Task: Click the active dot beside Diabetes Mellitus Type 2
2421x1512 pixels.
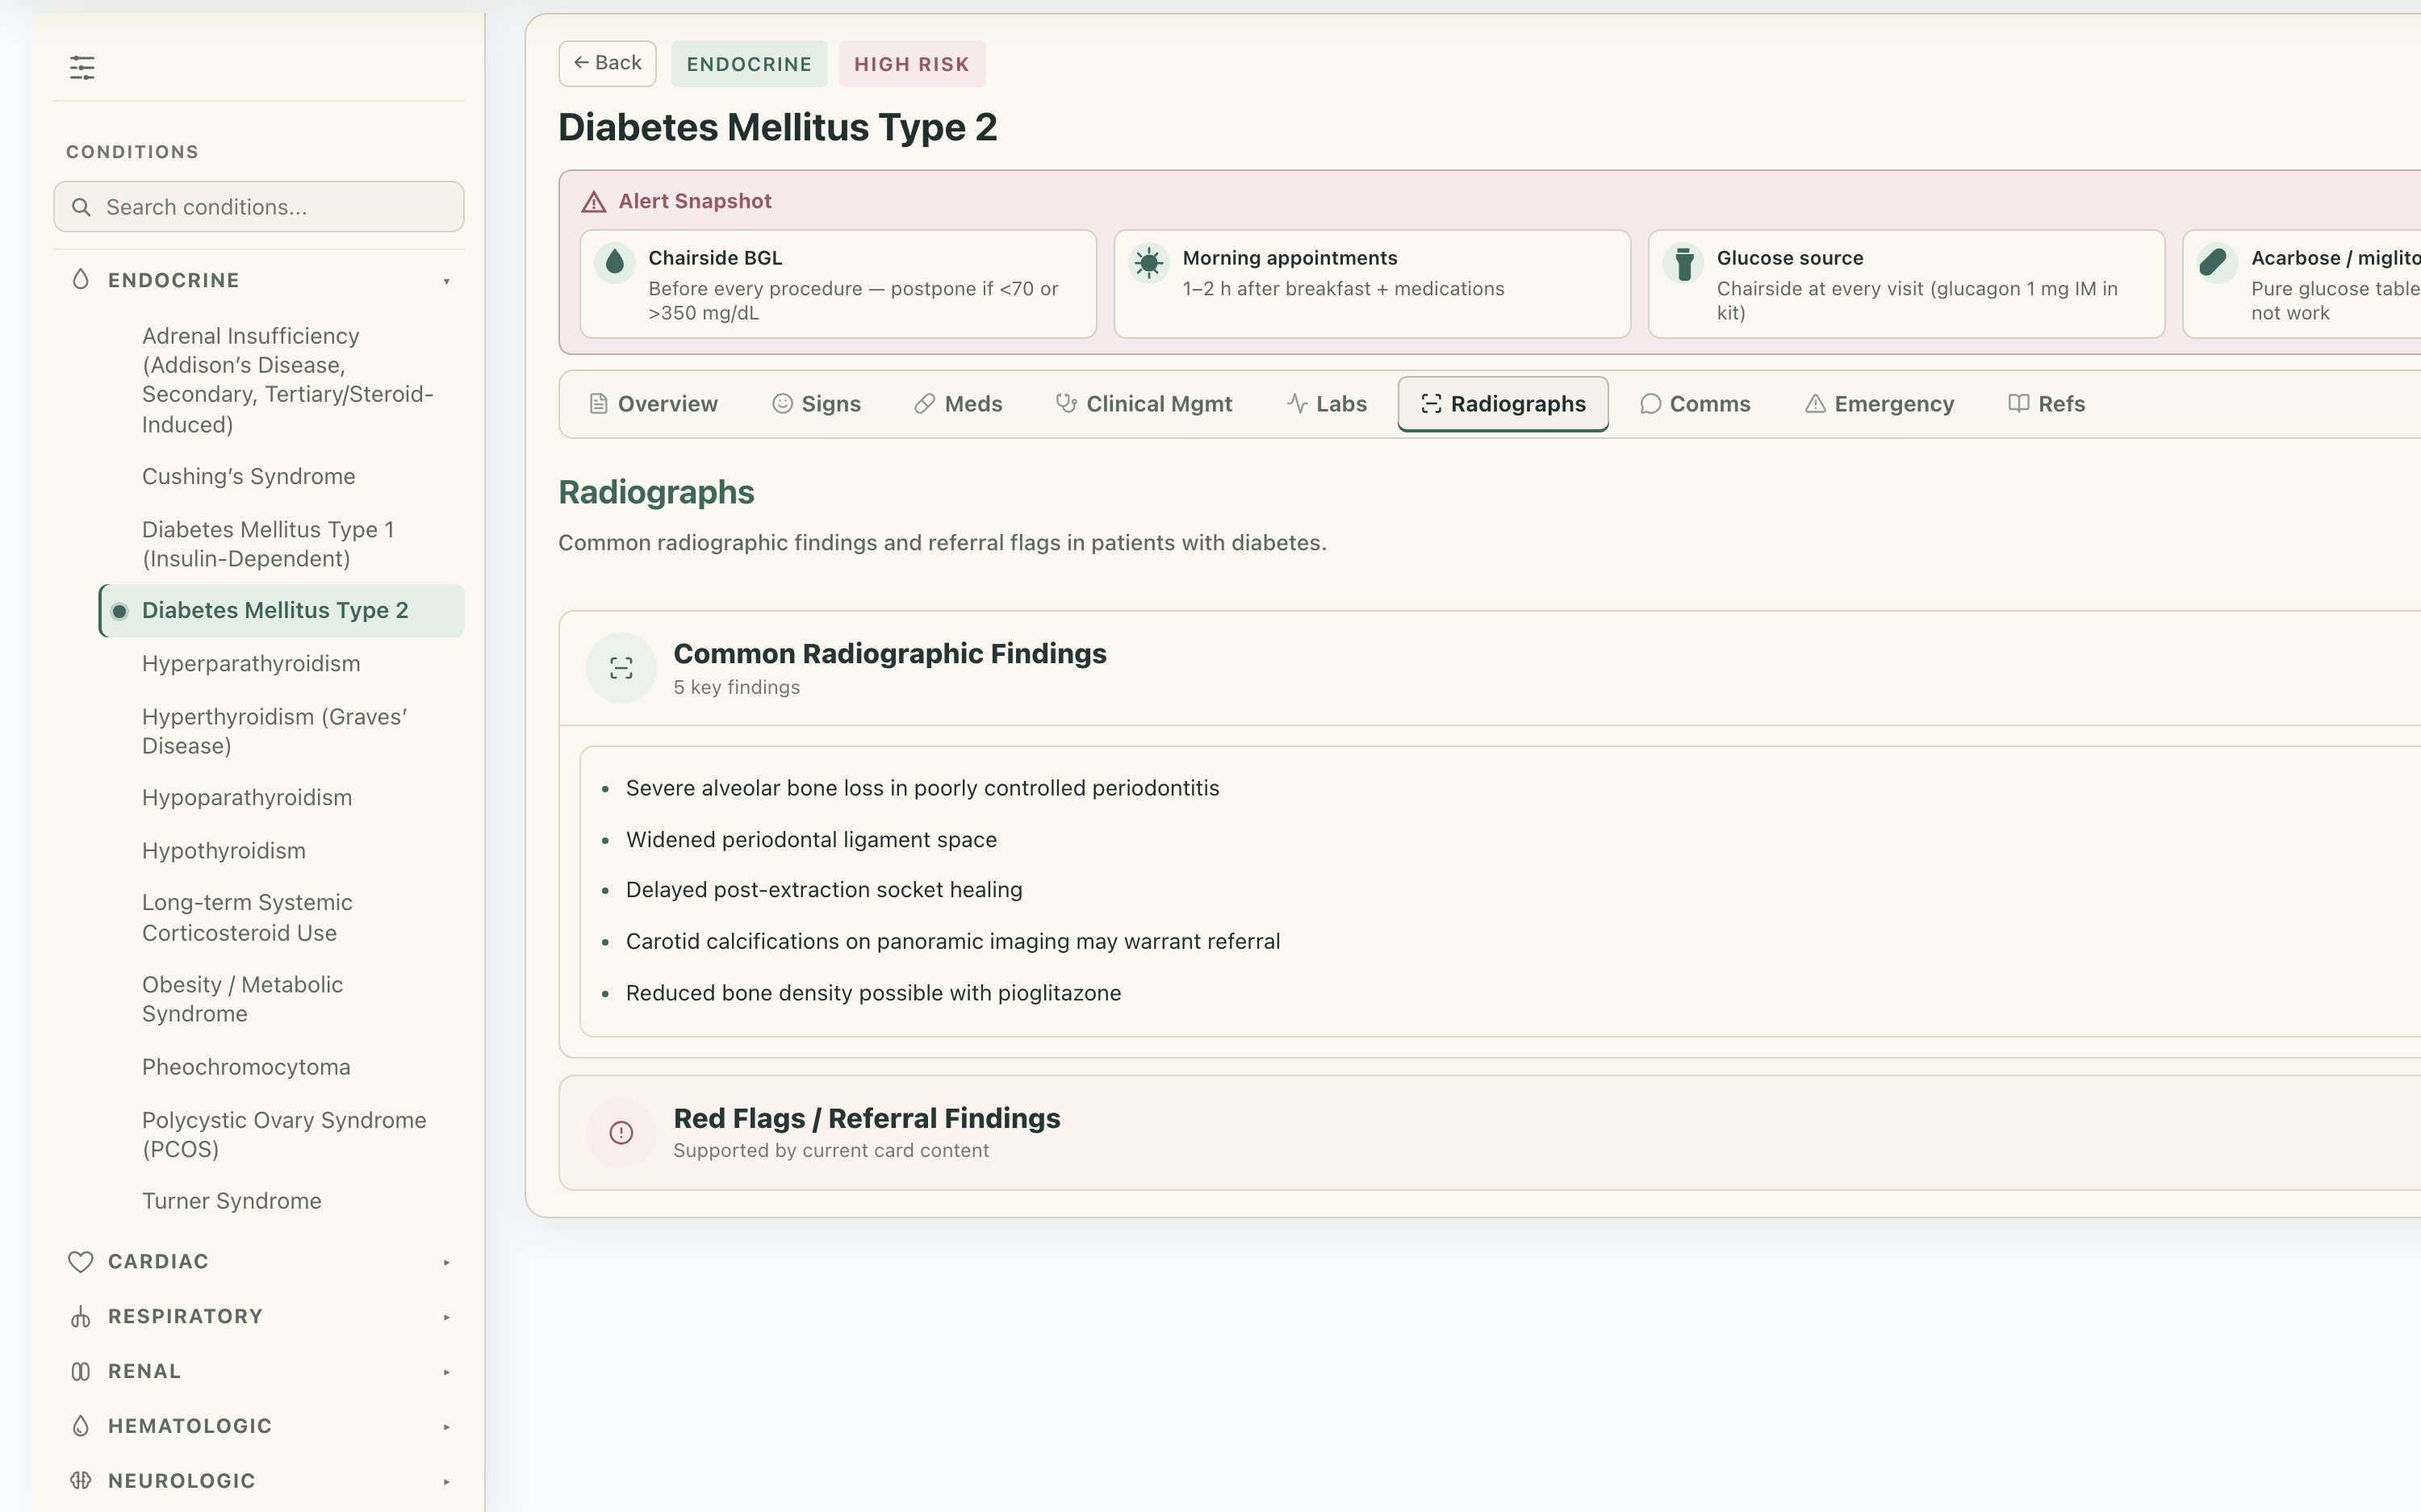Action: point(120,611)
